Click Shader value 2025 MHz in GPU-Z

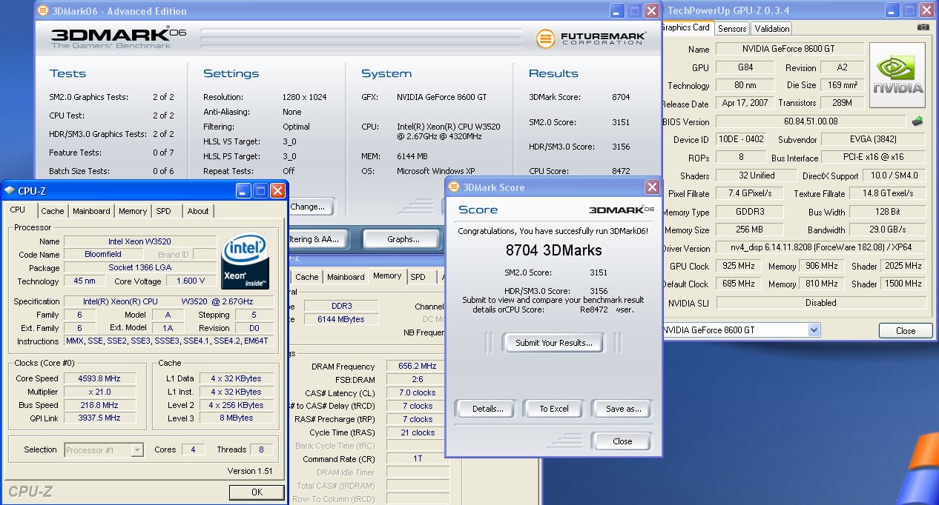(x=903, y=266)
